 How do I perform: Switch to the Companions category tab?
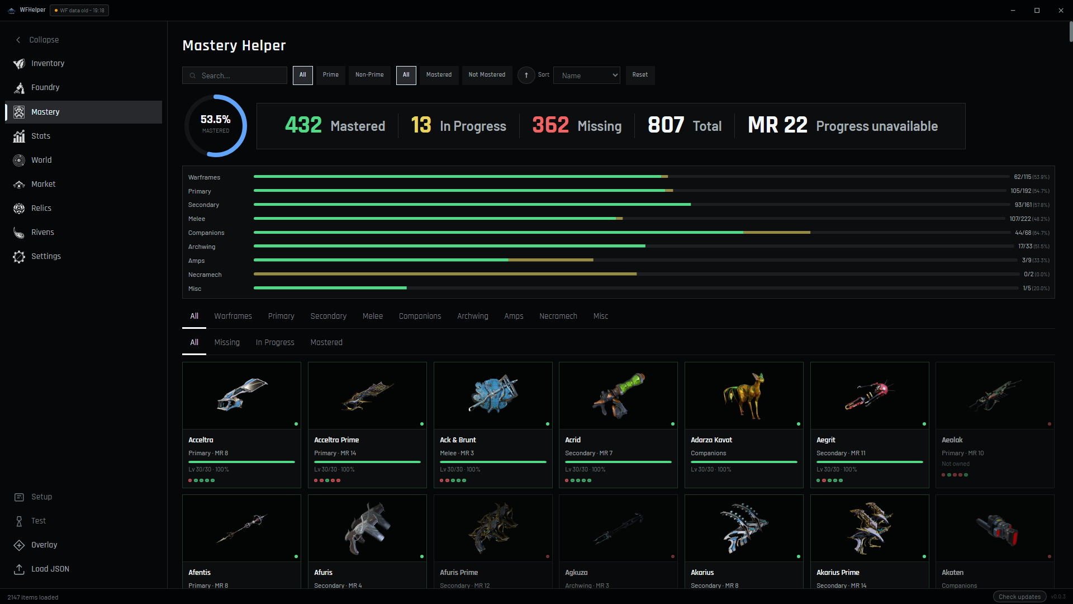(x=420, y=316)
